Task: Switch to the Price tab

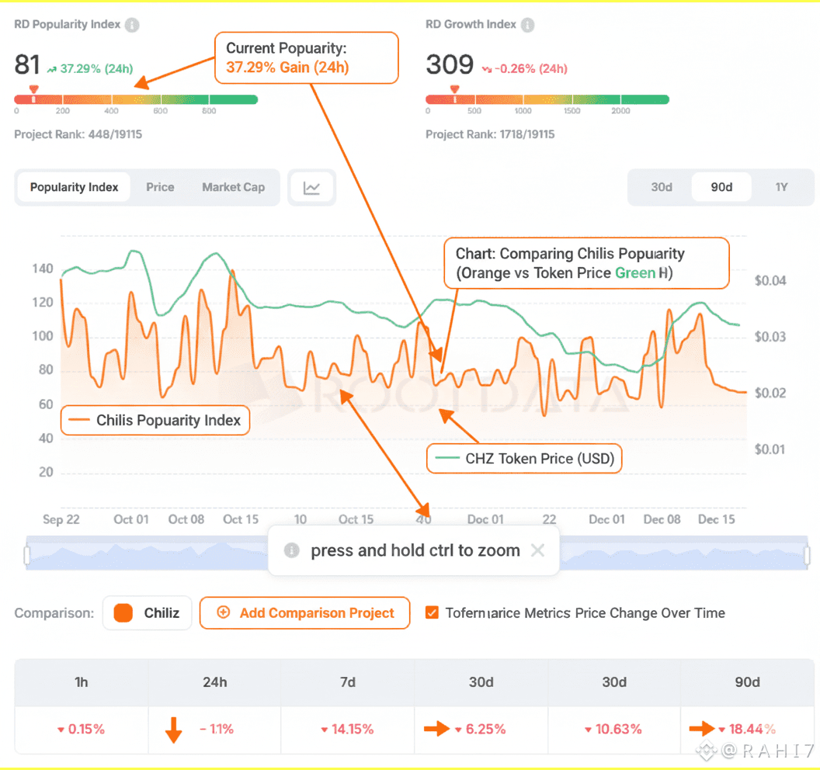Action: [160, 187]
